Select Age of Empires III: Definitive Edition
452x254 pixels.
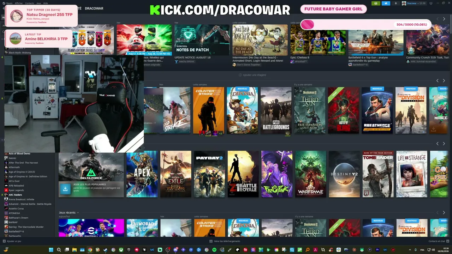click(x=28, y=176)
